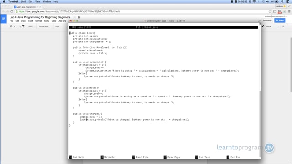
Task: Click the line public void calculate(){
Action: click(x=89, y=62)
